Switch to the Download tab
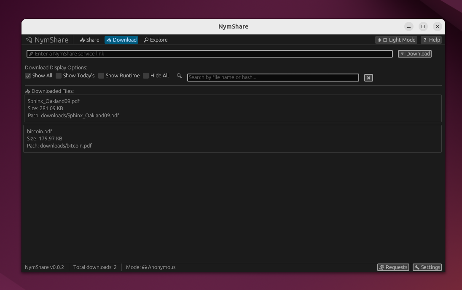Screen dimensions: 462x290 (121, 40)
